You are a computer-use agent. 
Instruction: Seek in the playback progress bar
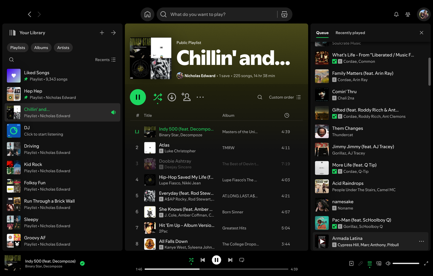[x=216, y=269]
